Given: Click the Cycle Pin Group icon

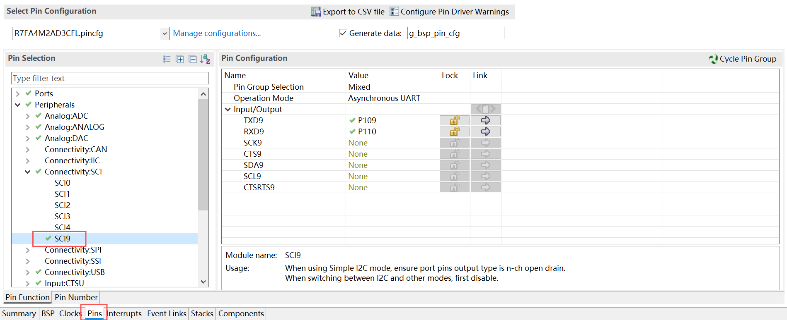Looking at the screenshot, I should (x=713, y=59).
